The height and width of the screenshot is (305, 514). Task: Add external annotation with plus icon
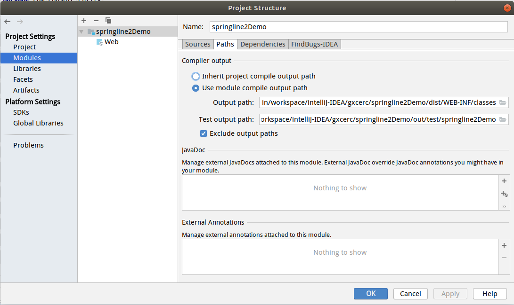click(504, 245)
